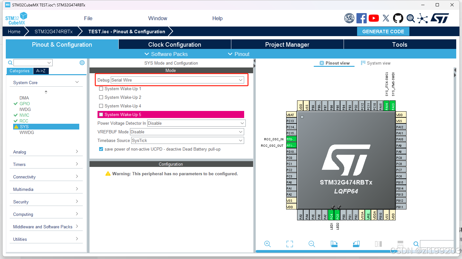The width and height of the screenshot is (462, 259).
Task: Open the Debug Serial Wire dropdown
Action: pyautogui.click(x=177, y=80)
